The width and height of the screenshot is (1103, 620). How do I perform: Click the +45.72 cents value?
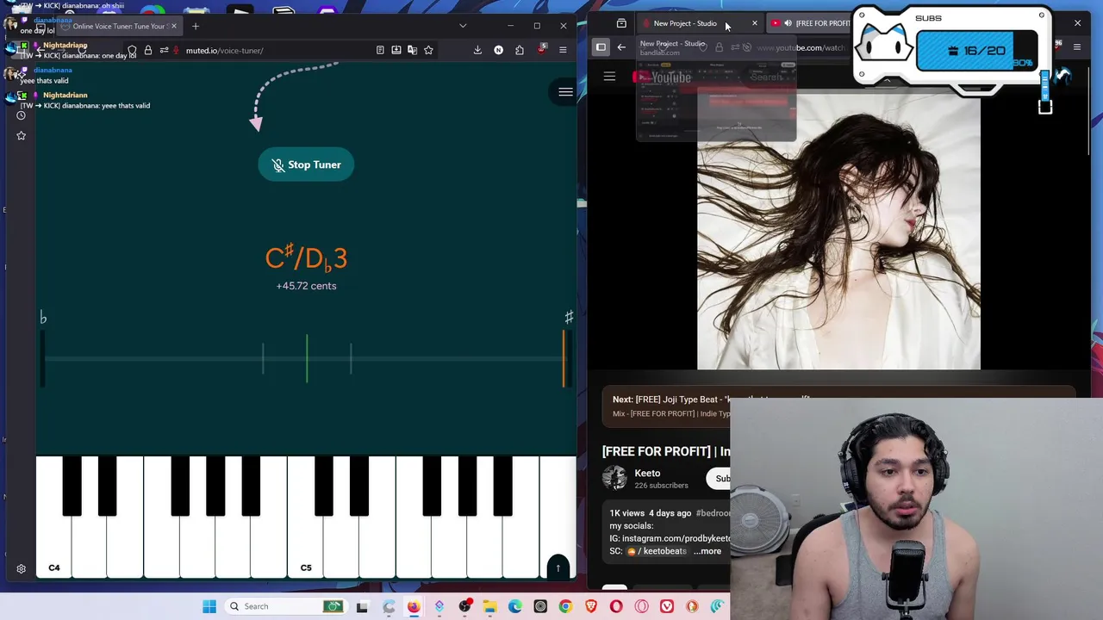(306, 286)
